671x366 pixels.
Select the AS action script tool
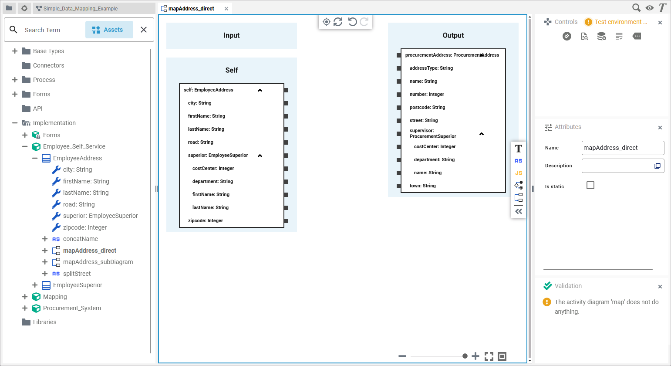click(519, 161)
